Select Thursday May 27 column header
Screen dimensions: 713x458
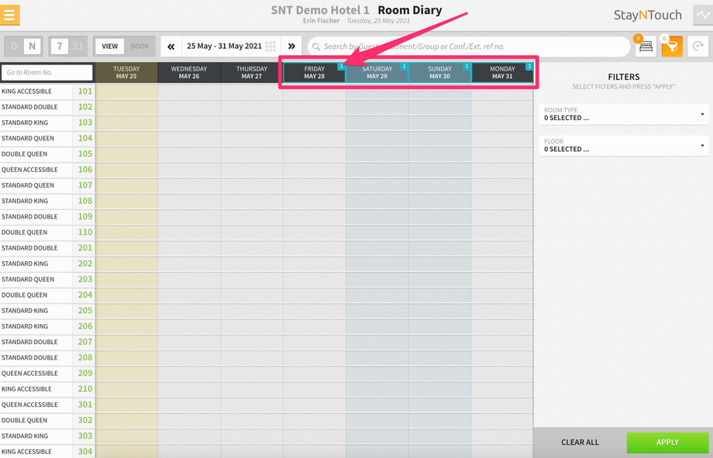click(252, 73)
